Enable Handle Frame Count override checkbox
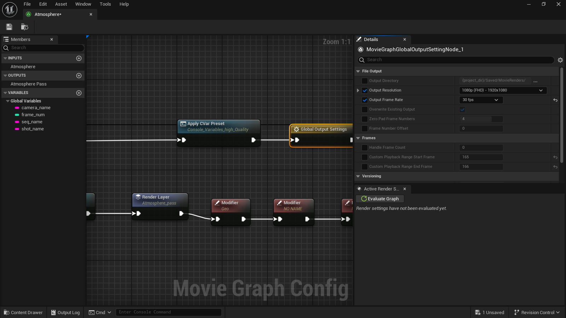Viewport: 566px width, 318px height. pos(365,148)
